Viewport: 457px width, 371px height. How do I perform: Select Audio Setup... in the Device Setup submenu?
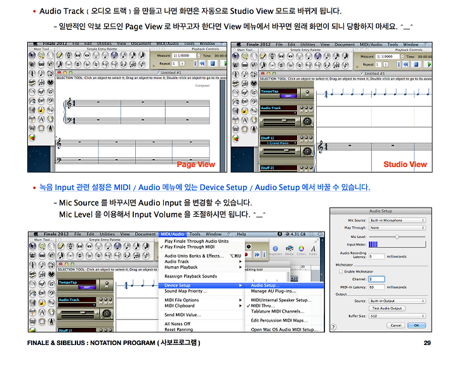[284, 285]
